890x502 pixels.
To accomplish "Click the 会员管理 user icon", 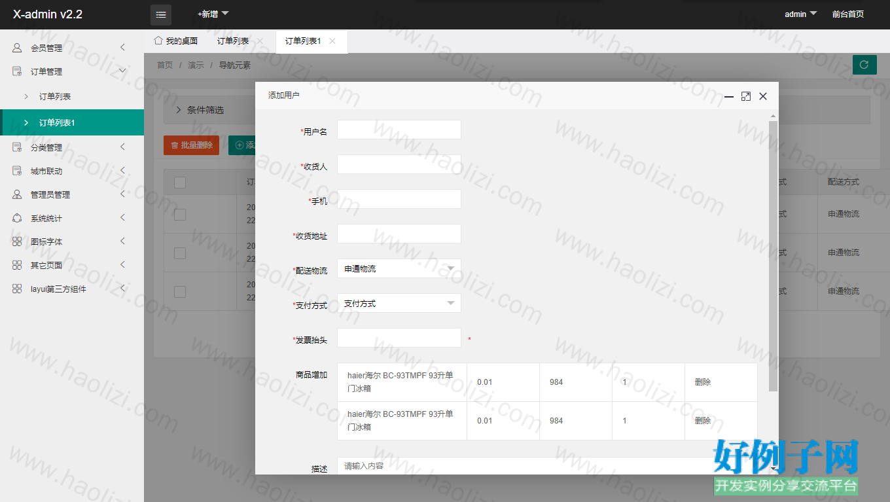I will (17, 48).
